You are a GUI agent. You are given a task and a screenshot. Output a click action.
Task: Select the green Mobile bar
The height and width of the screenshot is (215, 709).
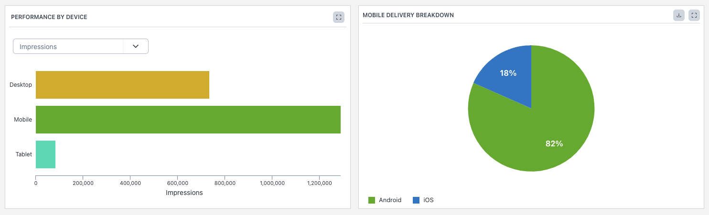point(188,120)
